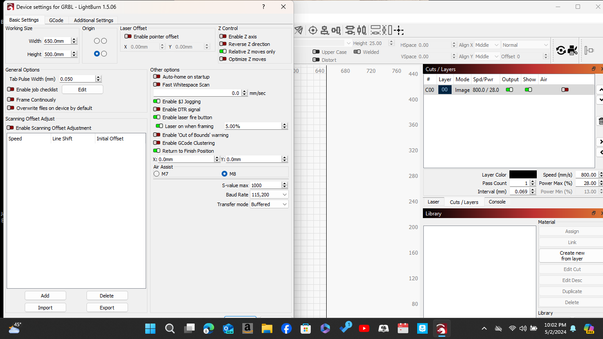
Task: Click the dashed crosshair move-to-center icon
Action: click(399, 30)
